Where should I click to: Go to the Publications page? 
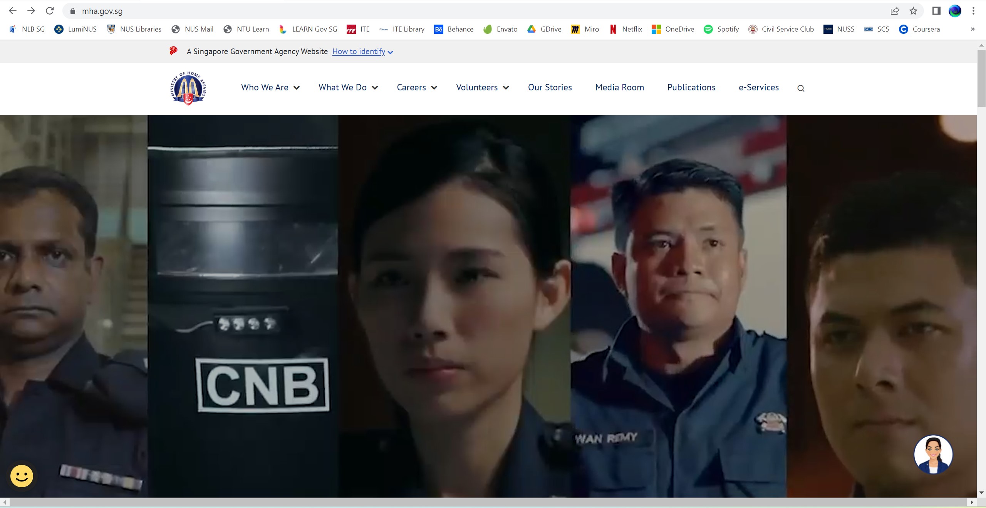pos(691,88)
